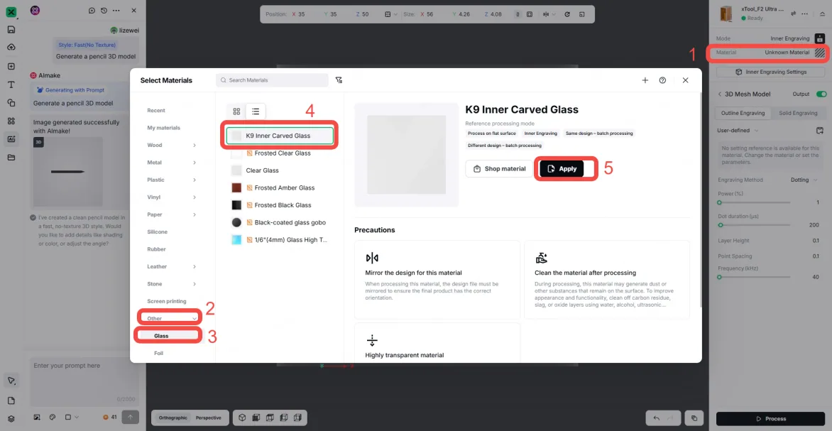Click the chat history icon in AImake panel
Viewport: 832px width, 431px height.
[104, 11]
